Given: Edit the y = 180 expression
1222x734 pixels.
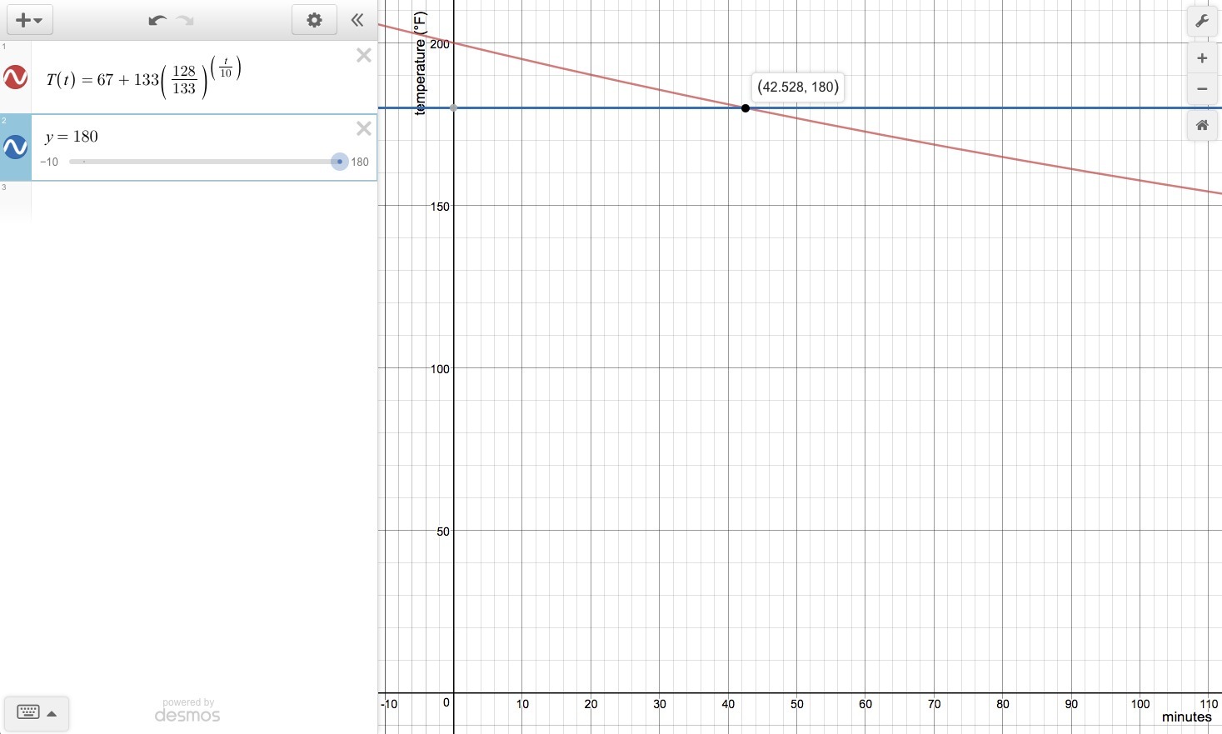Looking at the screenshot, I should pos(72,137).
